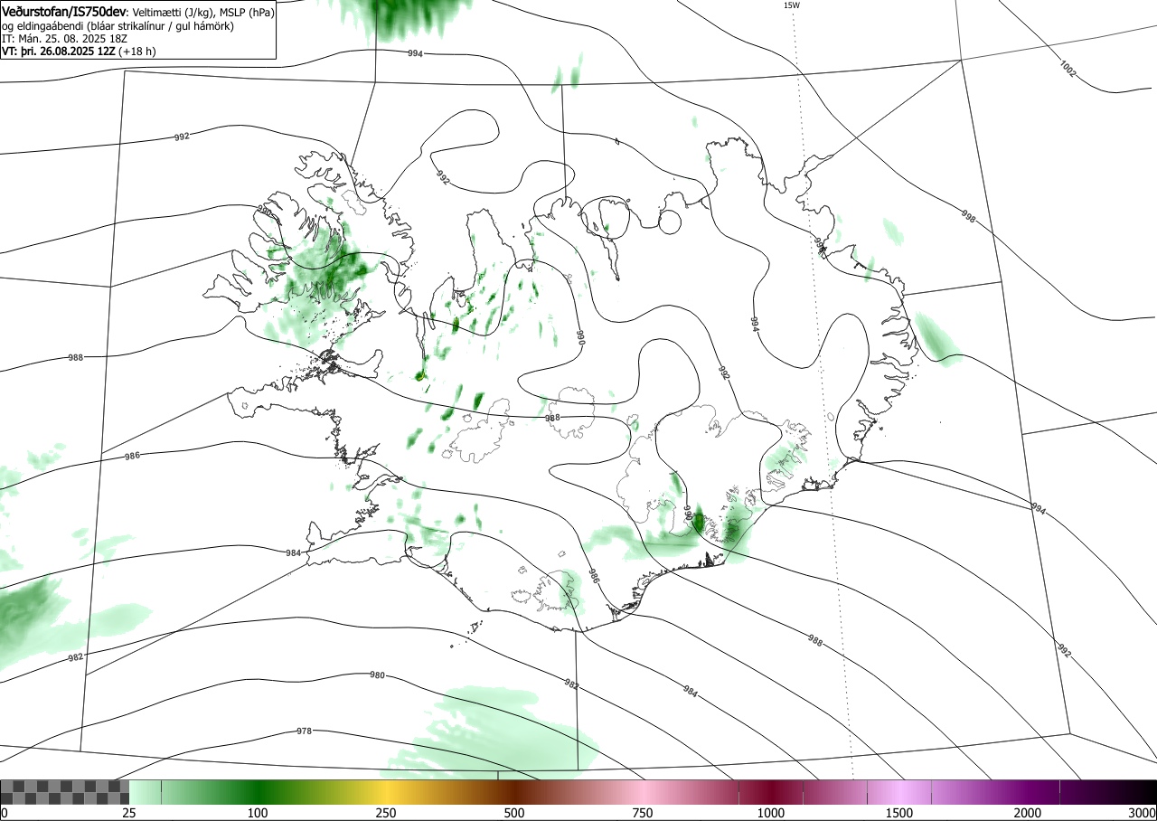Click the brown color bar segment at 500
The image size is (1157, 821).
tap(514, 792)
